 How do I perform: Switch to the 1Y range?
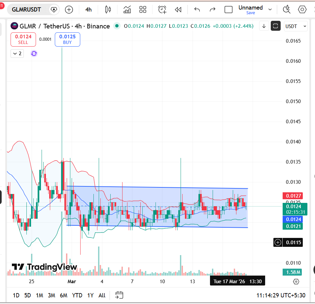point(90,295)
